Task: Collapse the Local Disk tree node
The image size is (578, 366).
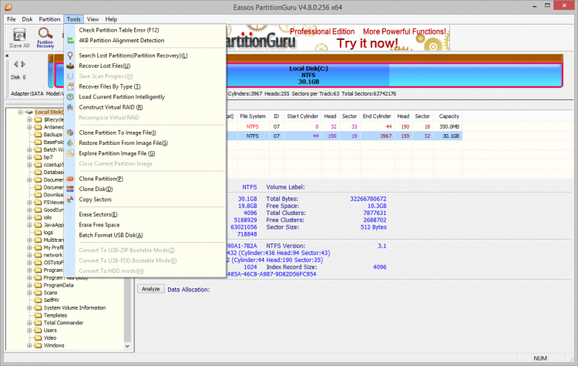Action: point(21,112)
